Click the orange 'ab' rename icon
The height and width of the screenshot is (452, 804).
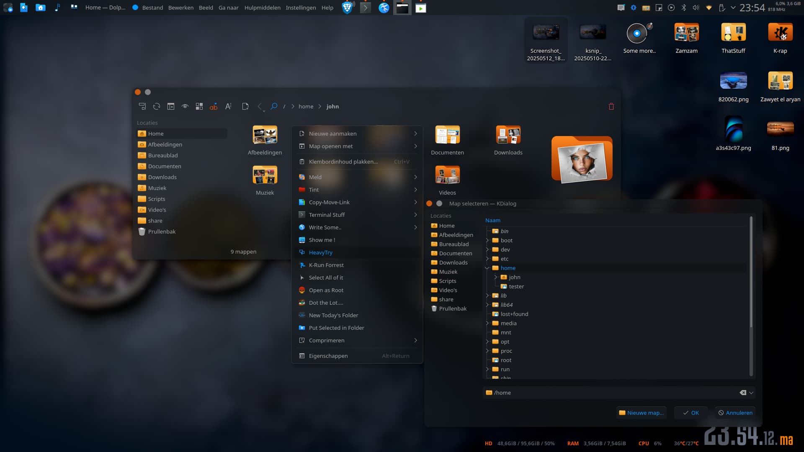pos(214,106)
